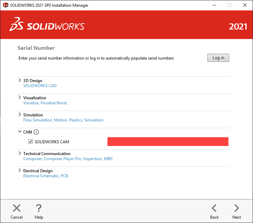The height and width of the screenshot is (223, 253).
Task: Click the Flow Simulation, Motion, Plastics link
Action: [x=63, y=120]
